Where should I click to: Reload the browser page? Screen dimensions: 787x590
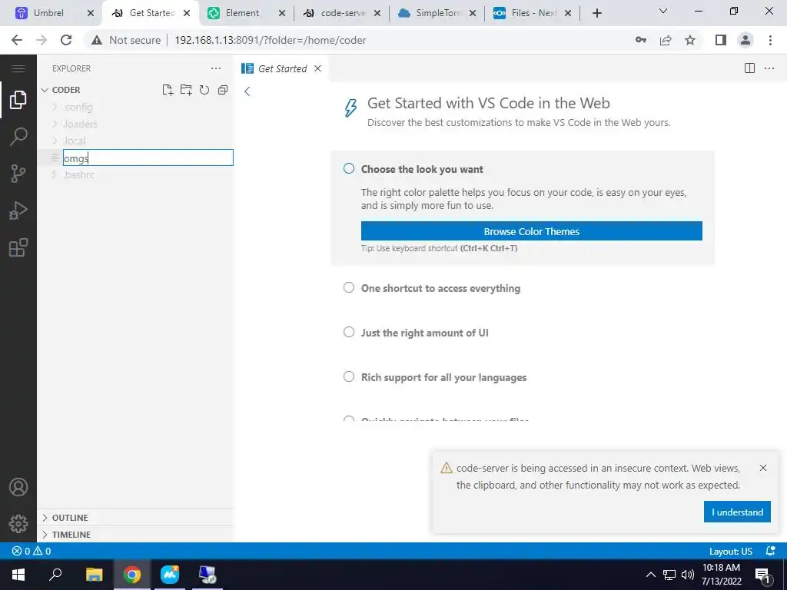coord(66,40)
